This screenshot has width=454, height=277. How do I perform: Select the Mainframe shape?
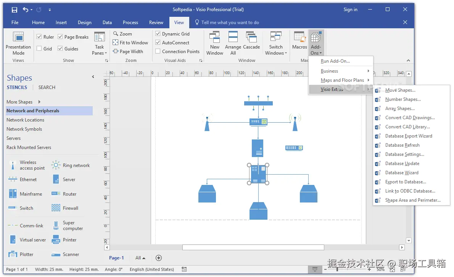[x=26, y=194]
